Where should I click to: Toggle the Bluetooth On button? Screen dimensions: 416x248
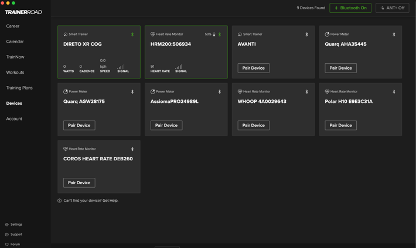(350, 8)
